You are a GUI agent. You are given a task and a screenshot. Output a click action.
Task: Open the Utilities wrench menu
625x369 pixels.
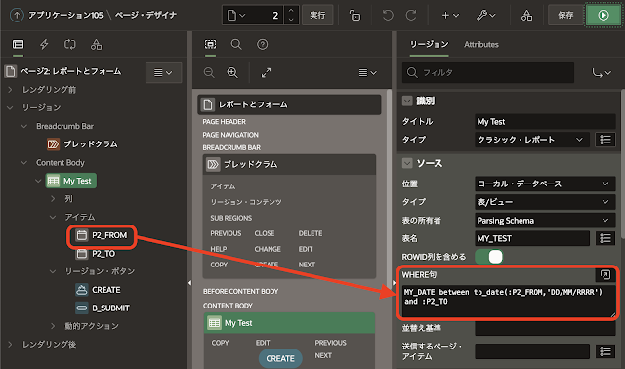[486, 16]
